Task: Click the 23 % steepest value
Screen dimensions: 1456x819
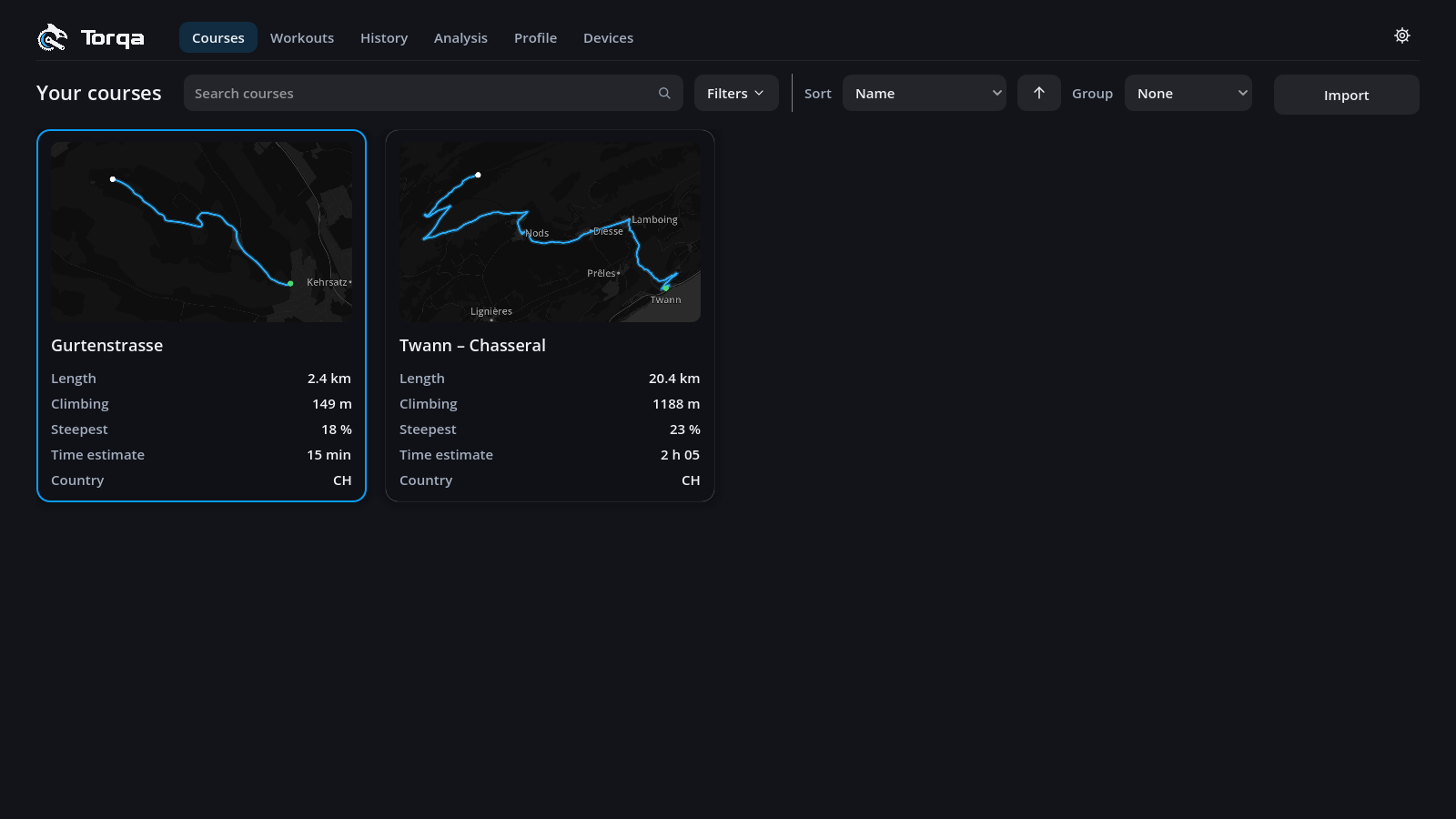Action: 685,429
